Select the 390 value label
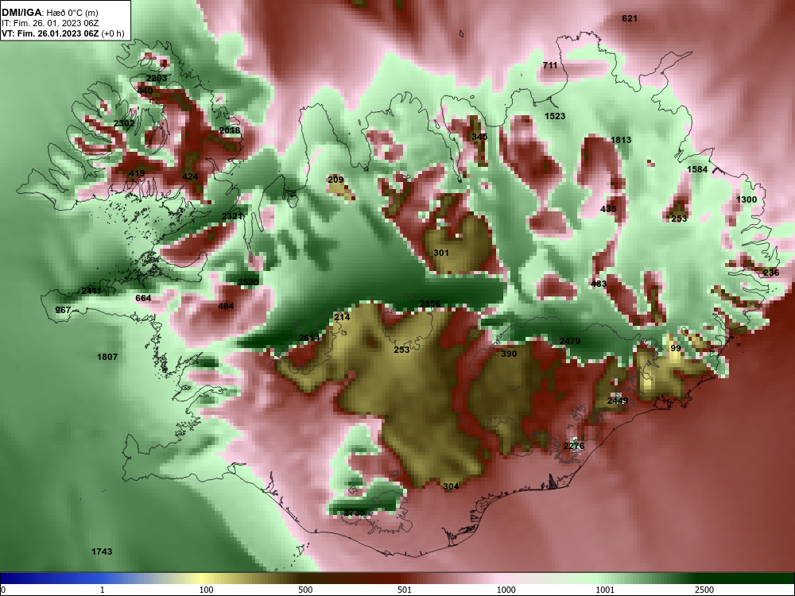The width and height of the screenshot is (795, 596). point(509,354)
